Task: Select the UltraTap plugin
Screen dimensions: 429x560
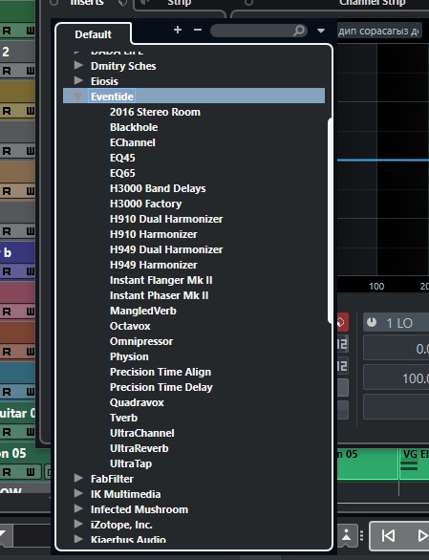Action: 131,463
